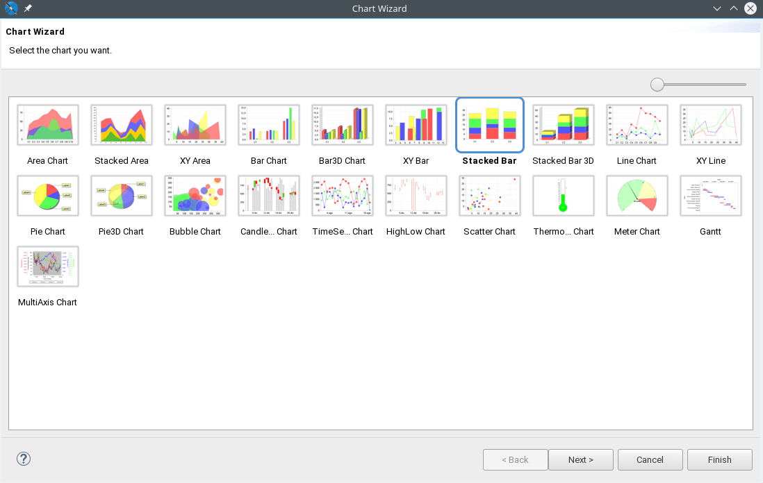This screenshot has width=763, height=483.
Task: Click the application icon in title bar
Action: (10, 8)
